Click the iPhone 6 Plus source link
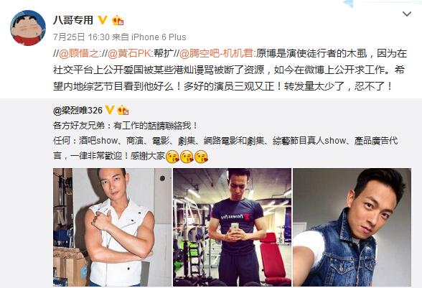This screenshot has height=288, width=422. pos(159,37)
